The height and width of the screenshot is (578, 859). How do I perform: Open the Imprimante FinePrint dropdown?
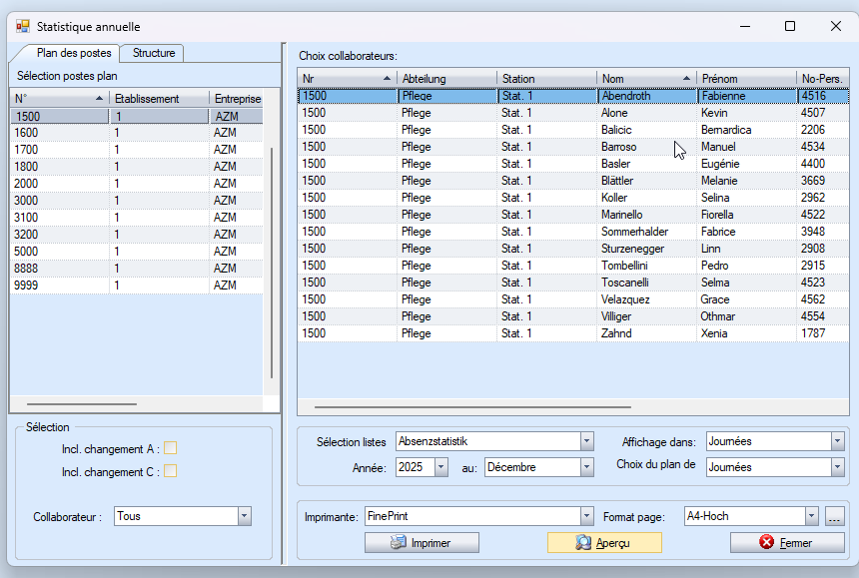pyautogui.click(x=586, y=516)
